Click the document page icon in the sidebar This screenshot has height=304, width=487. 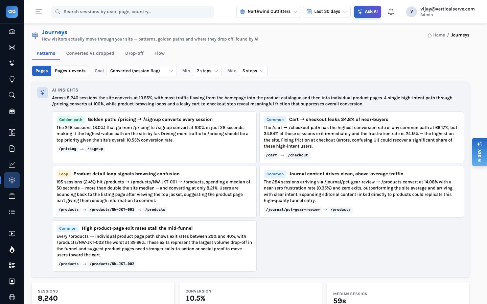(12, 148)
